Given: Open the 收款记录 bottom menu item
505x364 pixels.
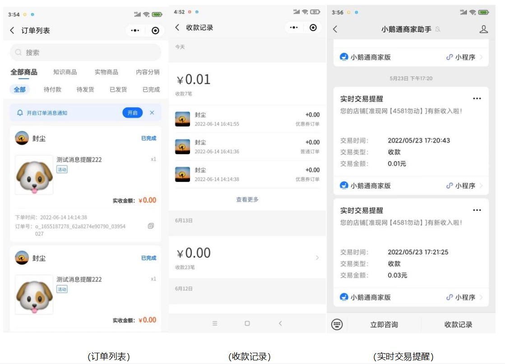Looking at the screenshot, I should tap(459, 324).
